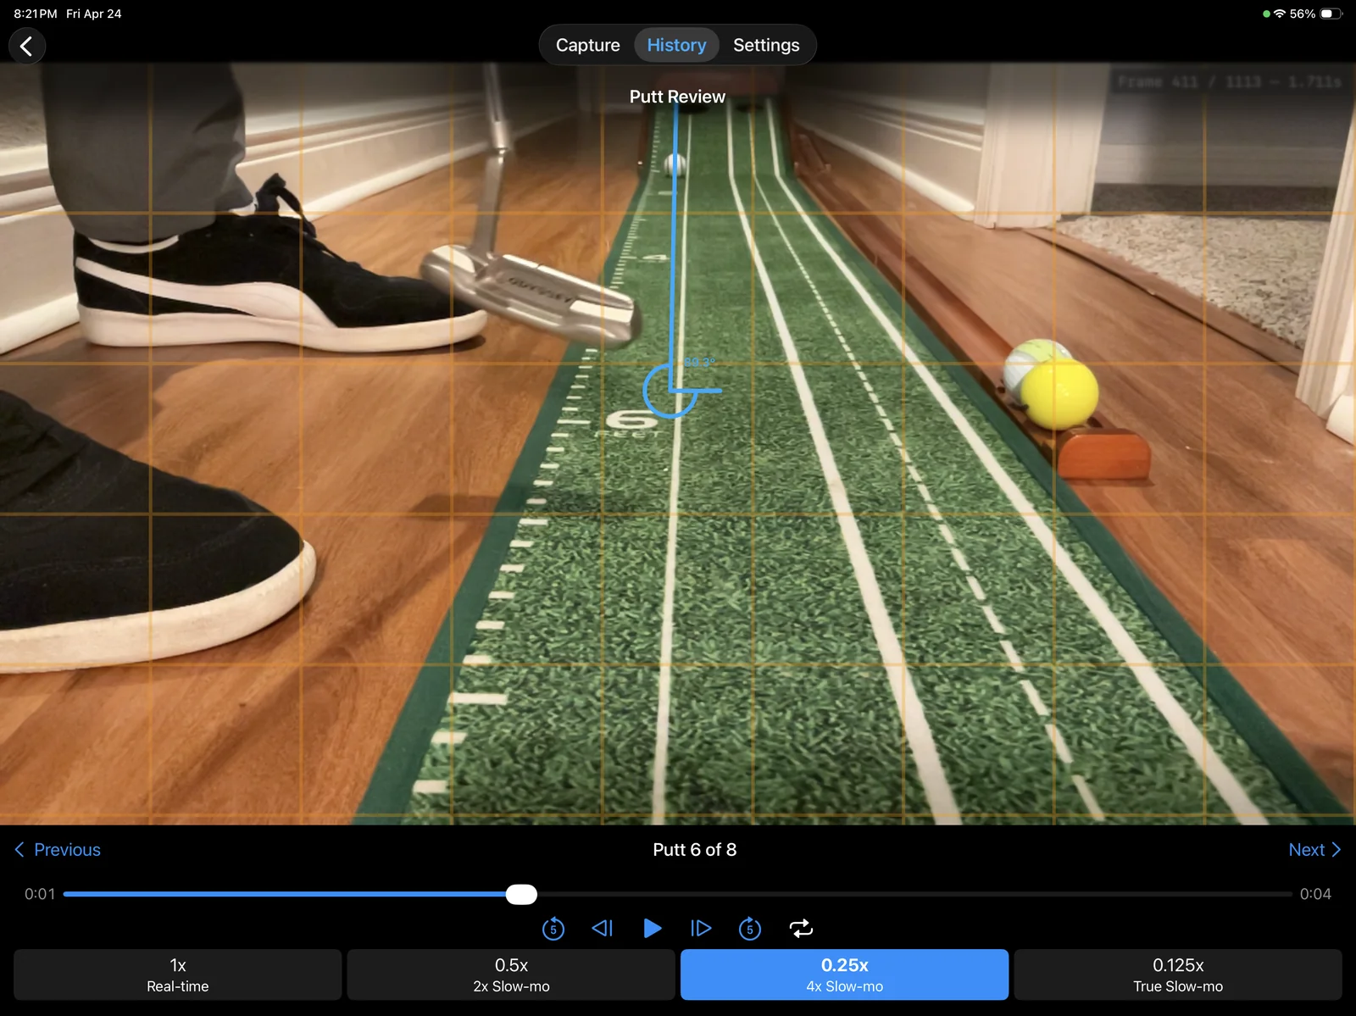Tap the playhead handle on the timeline
1356x1016 pixels.
point(522,894)
